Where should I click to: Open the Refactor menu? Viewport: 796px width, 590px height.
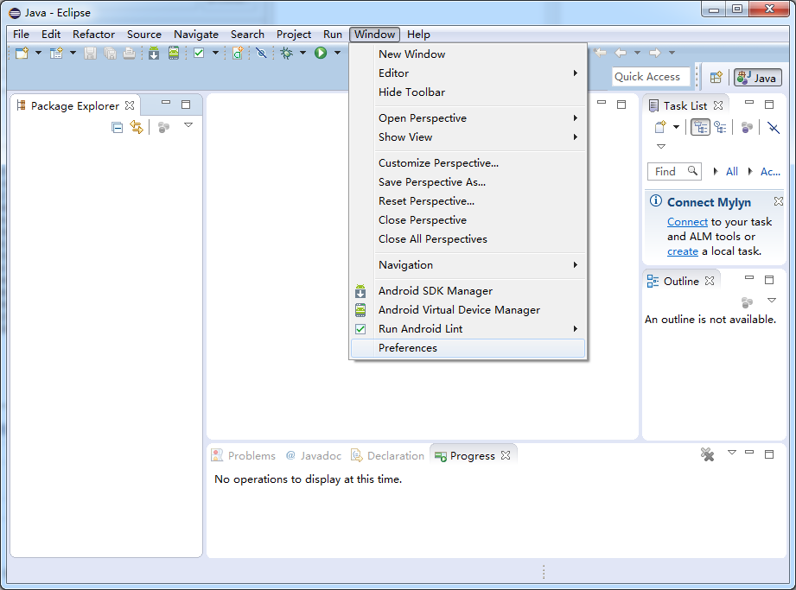click(93, 35)
